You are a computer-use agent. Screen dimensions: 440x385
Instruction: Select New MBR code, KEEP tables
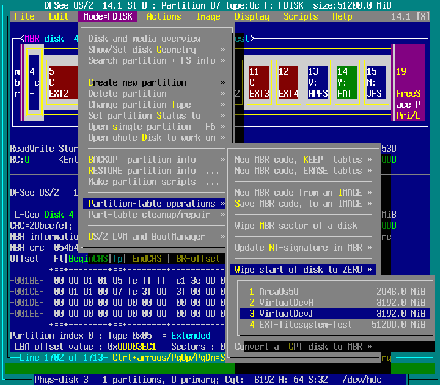[303, 159]
